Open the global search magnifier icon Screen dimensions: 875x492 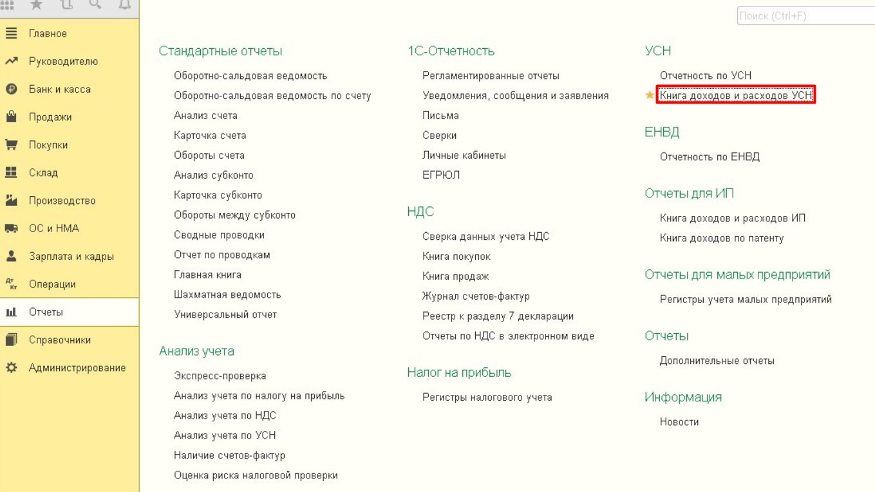point(95,5)
